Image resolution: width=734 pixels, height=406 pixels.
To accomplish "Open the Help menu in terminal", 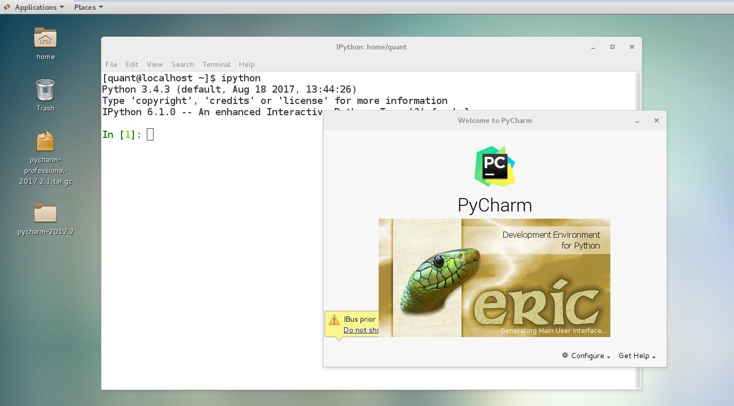I will click(247, 64).
